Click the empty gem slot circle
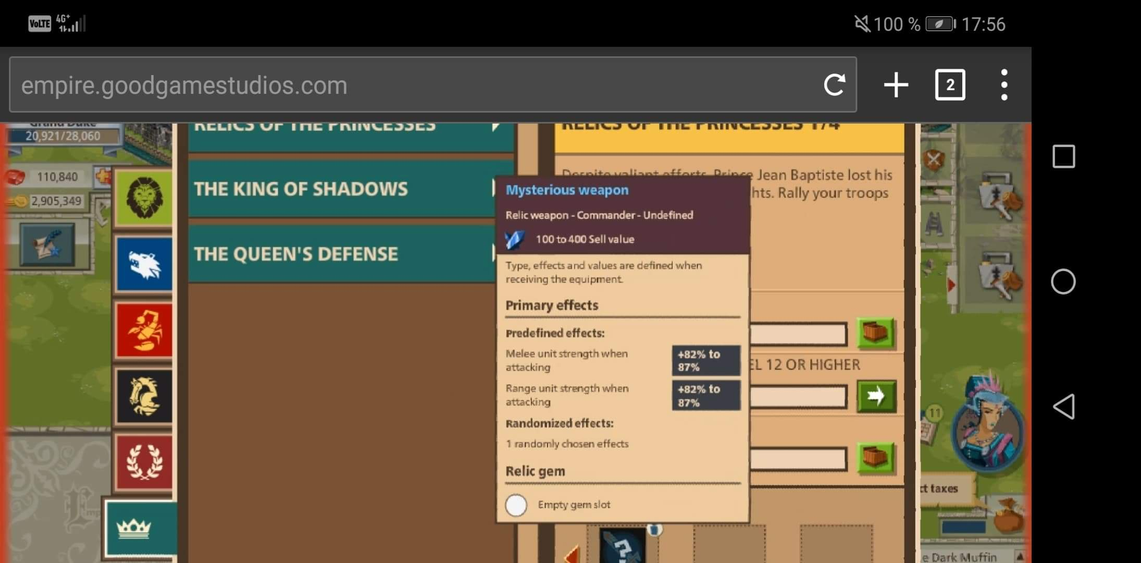 click(516, 505)
